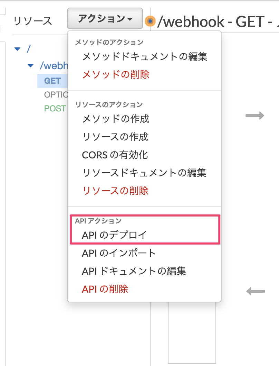Open the /webhook resource in tree
This screenshot has height=366, width=279.
click(54, 66)
